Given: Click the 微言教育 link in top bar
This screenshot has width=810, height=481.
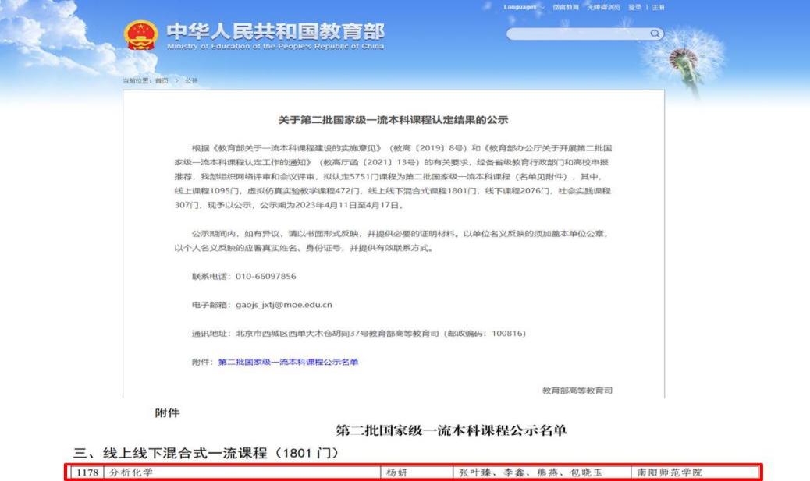Looking at the screenshot, I should (x=567, y=7).
